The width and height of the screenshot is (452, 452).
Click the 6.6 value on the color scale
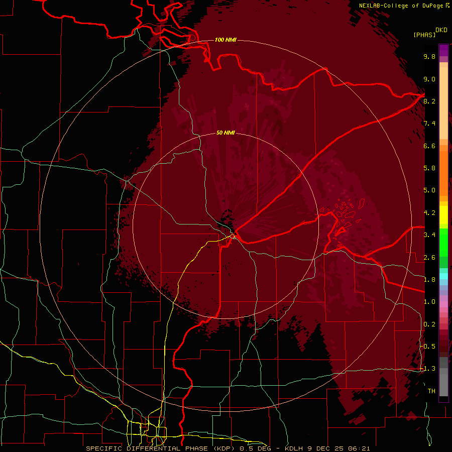429,146
